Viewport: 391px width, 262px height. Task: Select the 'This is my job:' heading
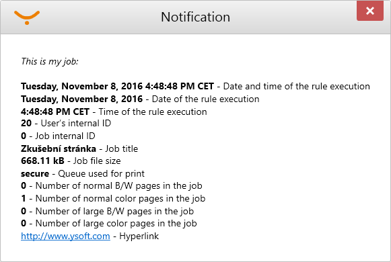(x=50, y=61)
